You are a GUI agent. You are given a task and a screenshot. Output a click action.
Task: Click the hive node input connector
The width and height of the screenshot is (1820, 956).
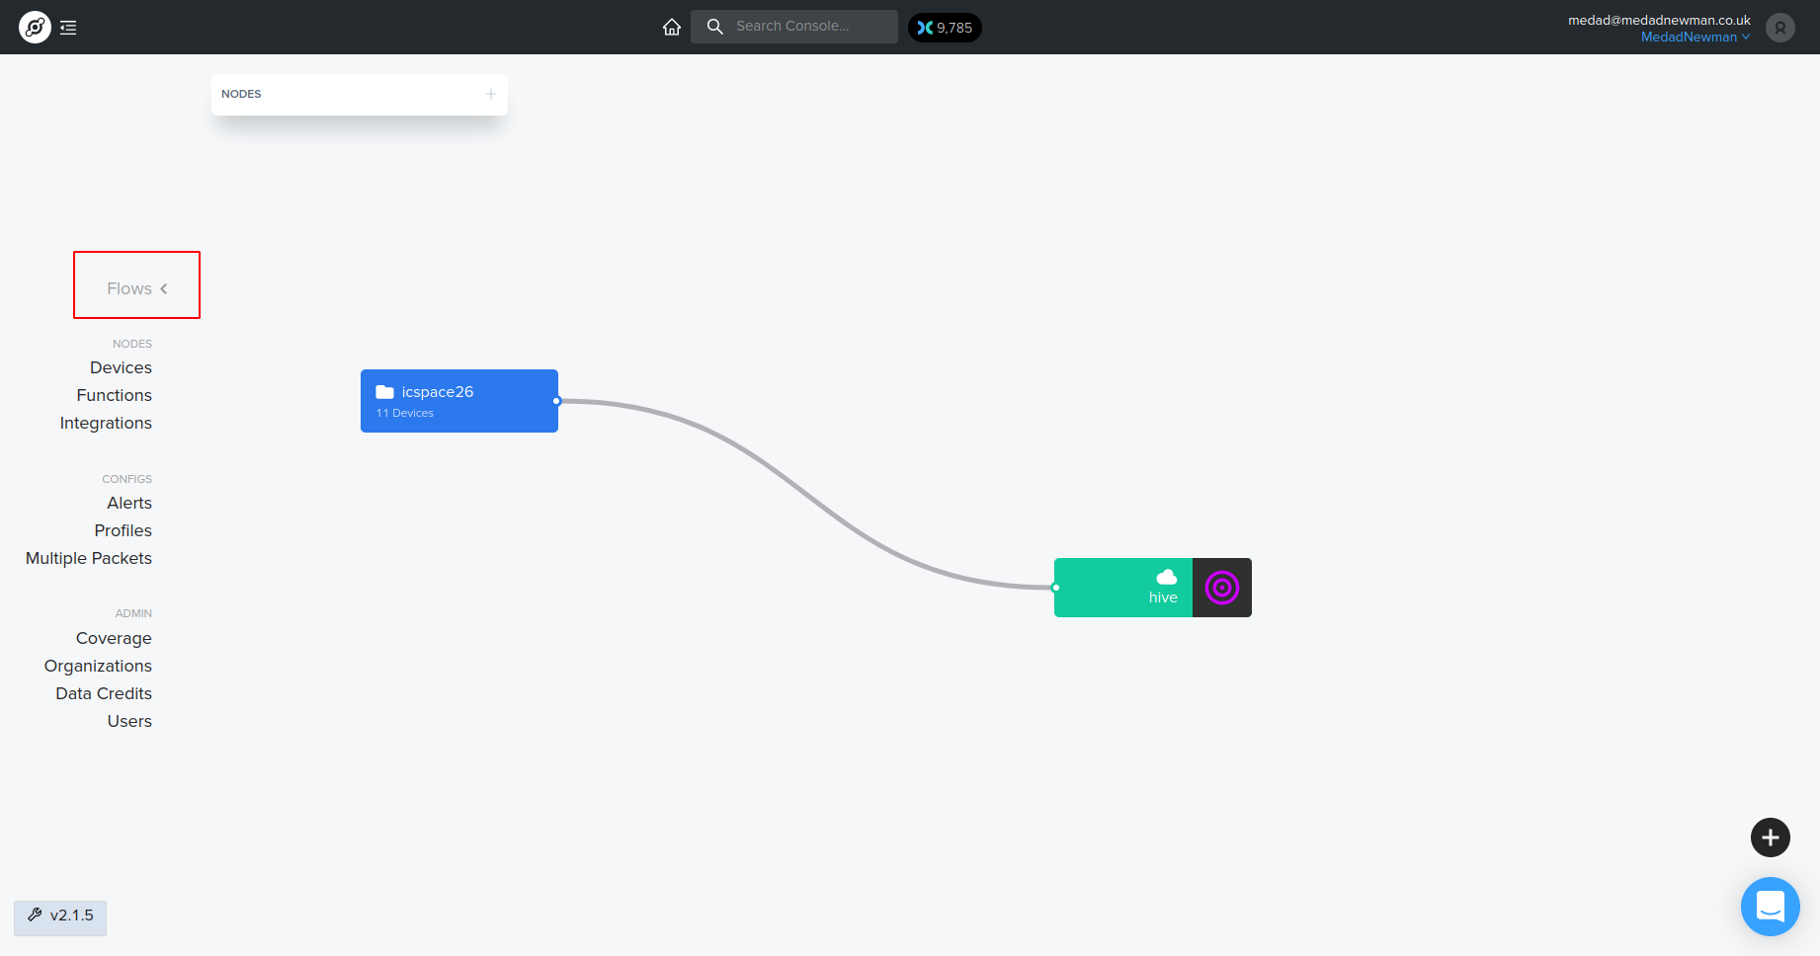click(1056, 588)
